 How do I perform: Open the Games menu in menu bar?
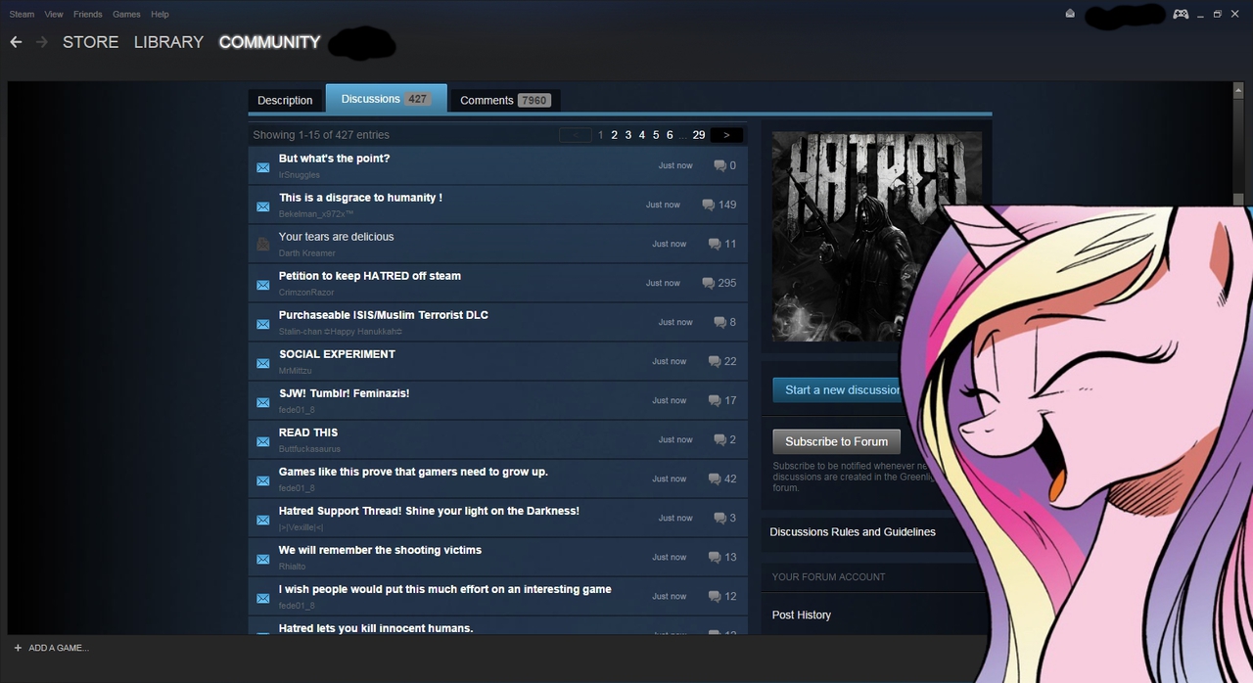click(126, 14)
